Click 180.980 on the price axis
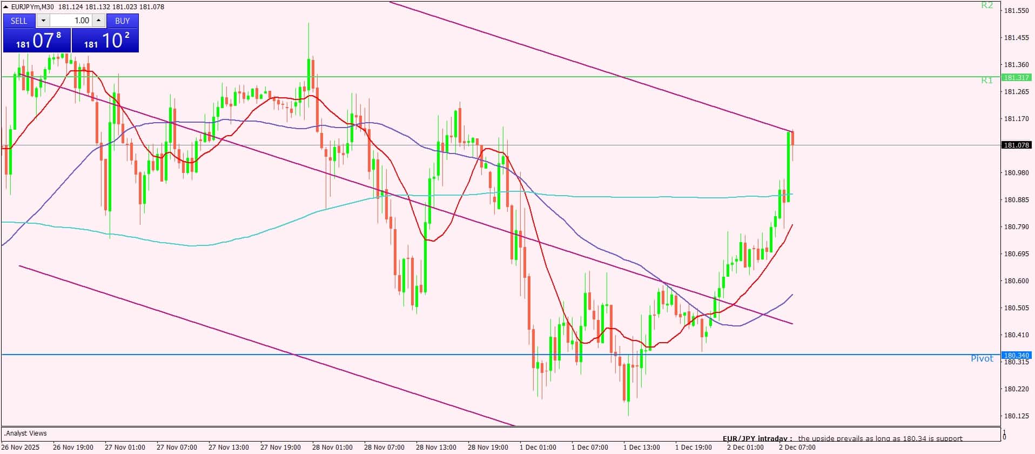The image size is (1035, 454). pyautogui.click(x=1016, y=172)
